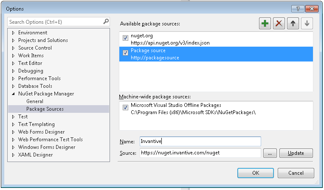Move package source up with arrow

coord(293,23)
